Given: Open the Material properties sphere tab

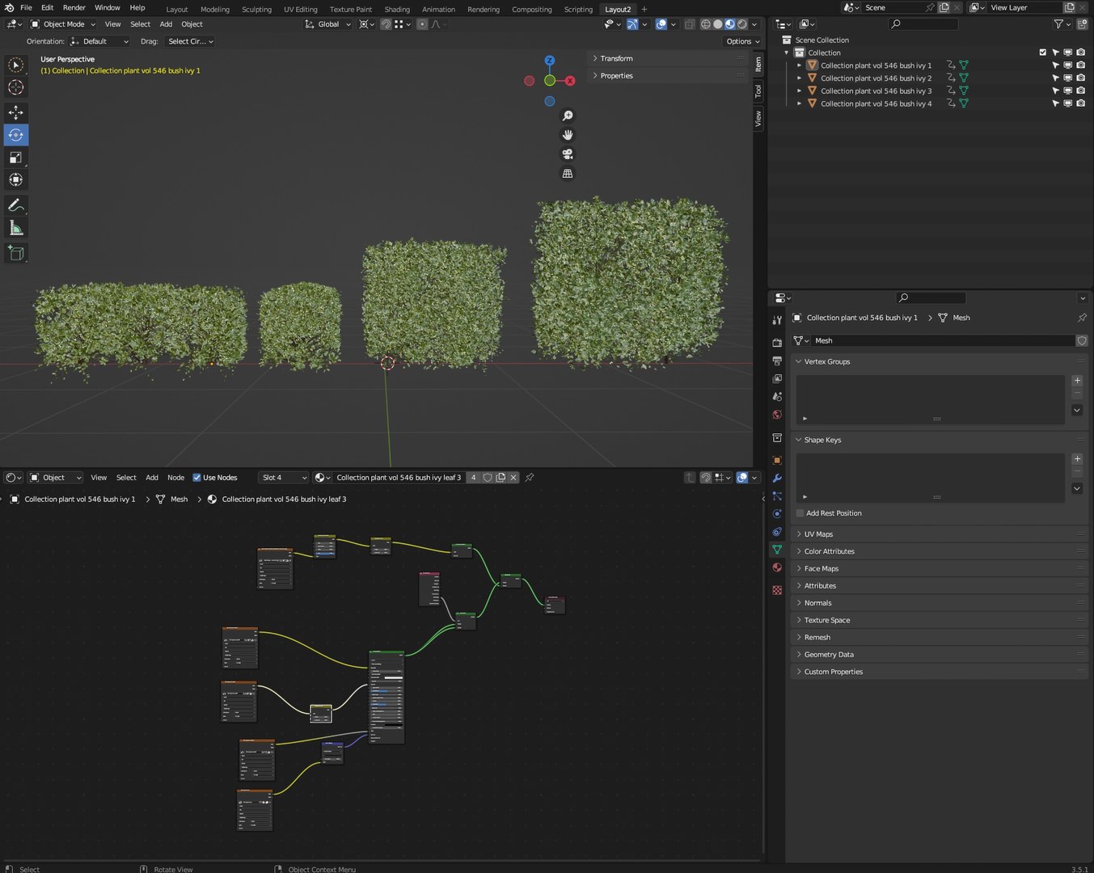Looking at the screenshot, I should click(x=777, y=567).
